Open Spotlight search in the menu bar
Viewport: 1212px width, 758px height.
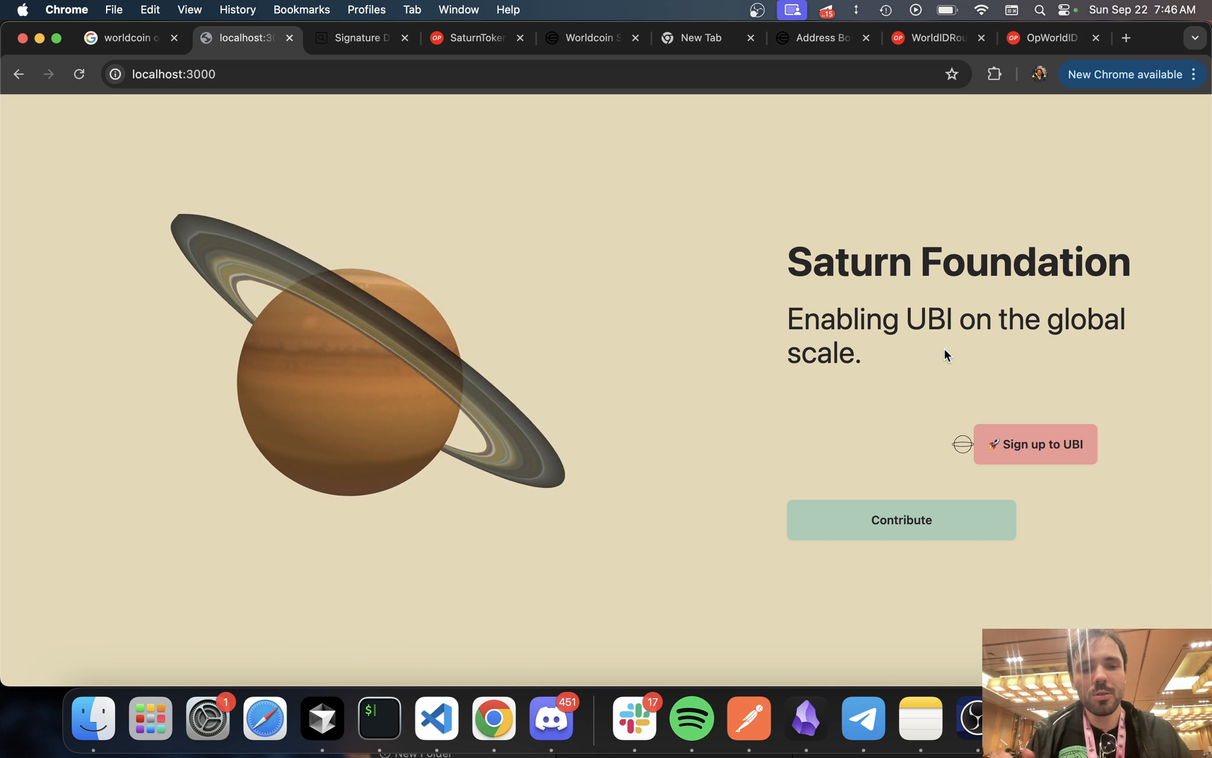[x=1039, y=9]
